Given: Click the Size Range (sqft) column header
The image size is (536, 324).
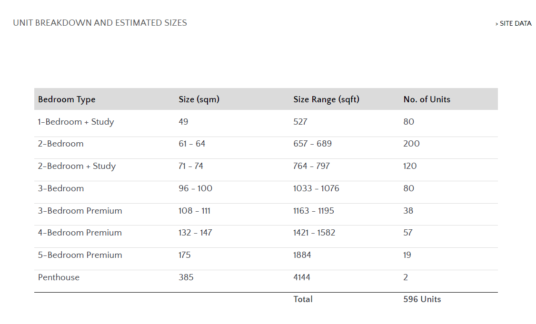Looking at the screenshot, I should (x=326, y=99).
